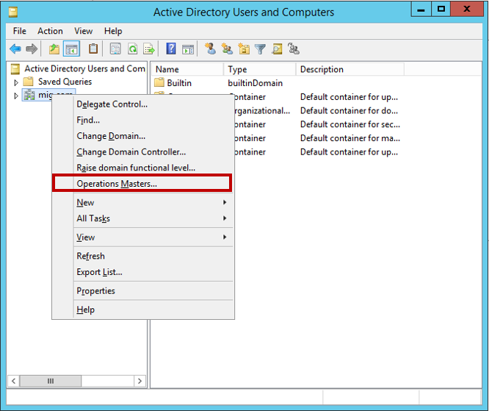Click the funnel Filter options icon
Screen dimensions: 489x411
click(260, 49)
